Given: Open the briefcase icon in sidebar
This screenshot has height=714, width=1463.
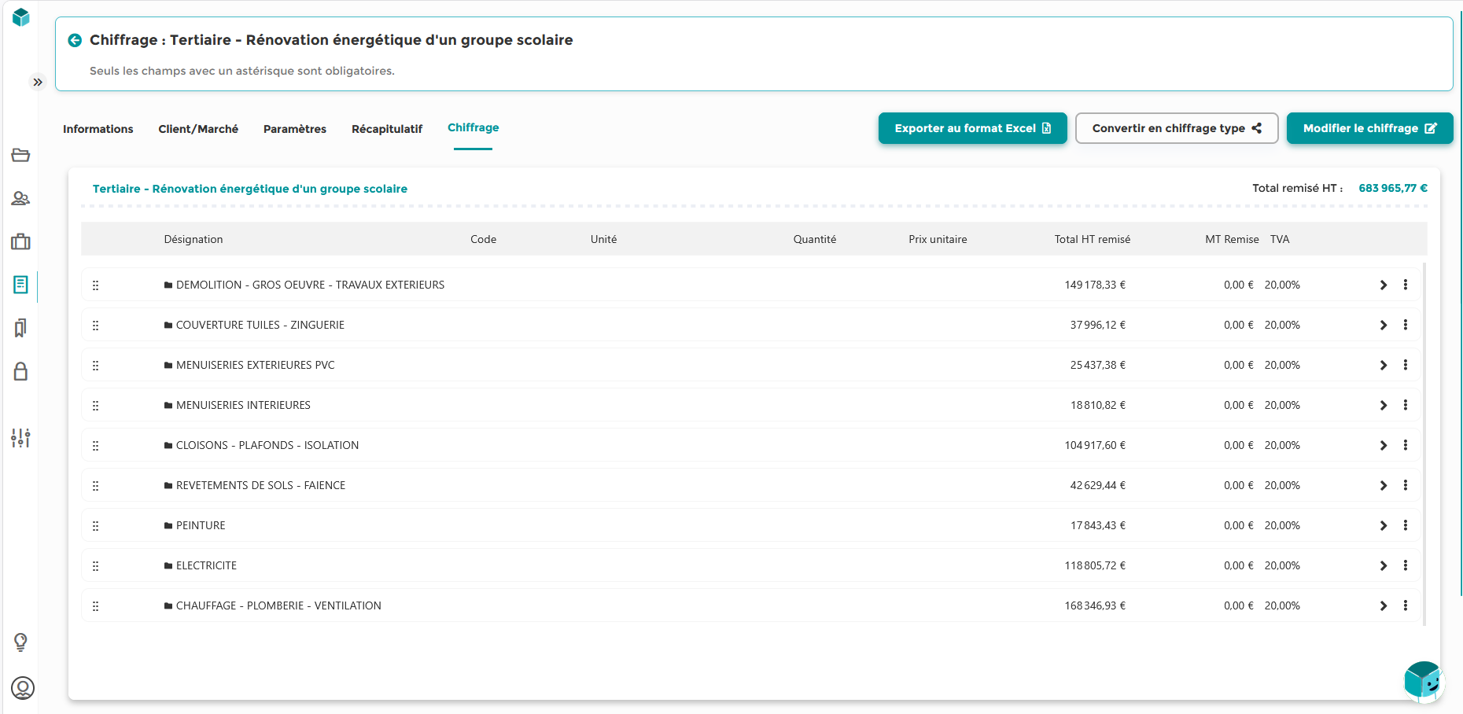Looking at the screenshot, I should click(20, 241).
